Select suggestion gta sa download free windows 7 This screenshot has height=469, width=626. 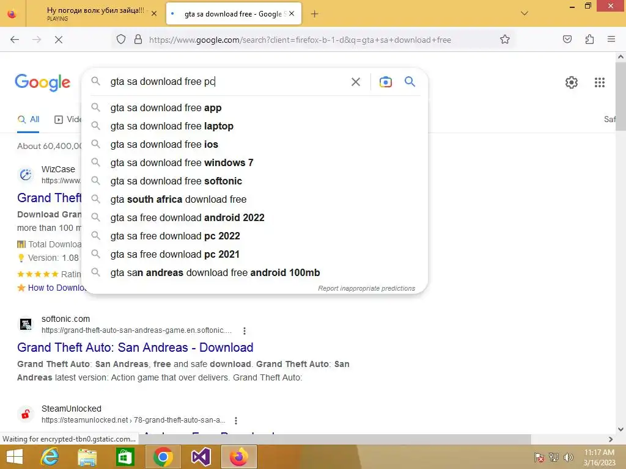(255, 162)
